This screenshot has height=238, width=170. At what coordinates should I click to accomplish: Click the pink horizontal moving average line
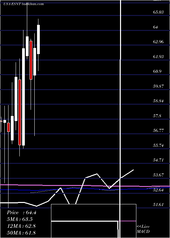coord(85,186)
